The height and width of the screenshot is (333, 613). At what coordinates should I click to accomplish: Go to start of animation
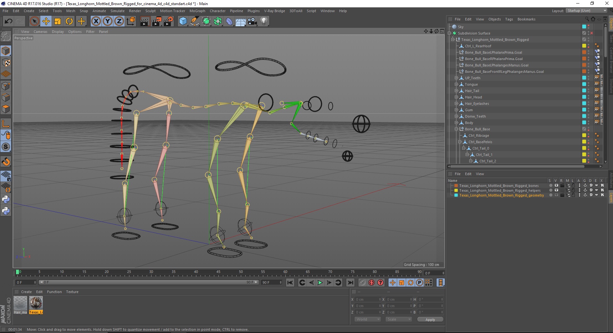(x=290, y=283)
